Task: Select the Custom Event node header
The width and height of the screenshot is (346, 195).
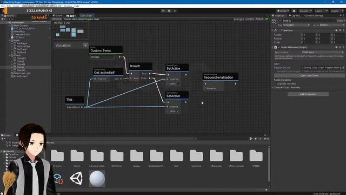Action: (106, 50)
